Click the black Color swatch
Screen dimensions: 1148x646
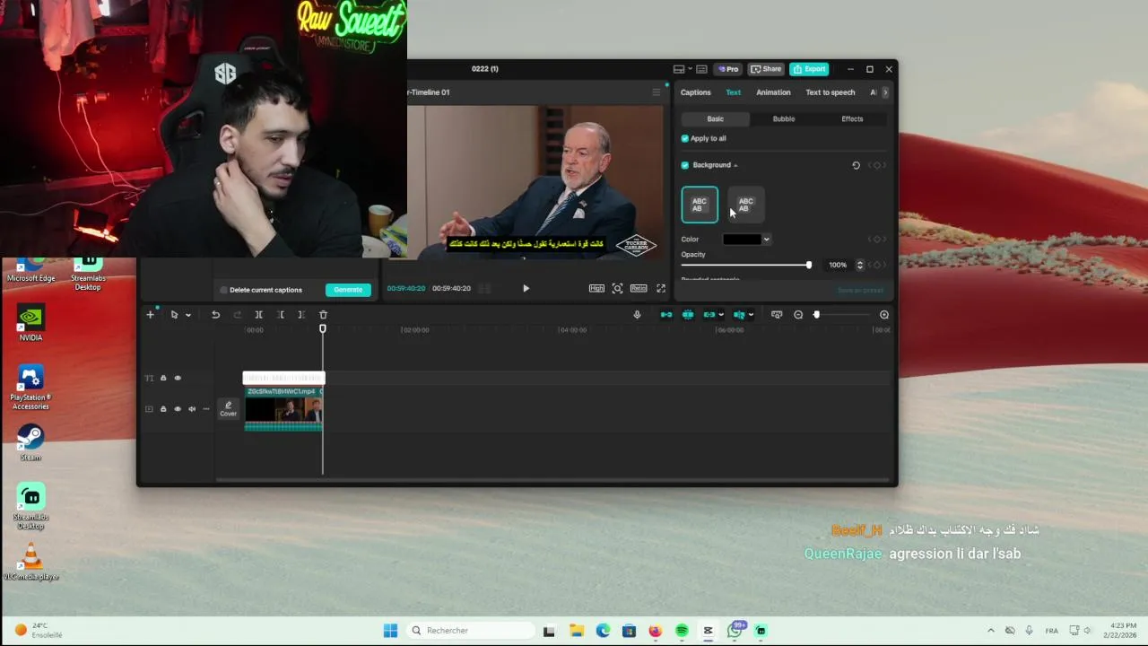click(742, 240)
